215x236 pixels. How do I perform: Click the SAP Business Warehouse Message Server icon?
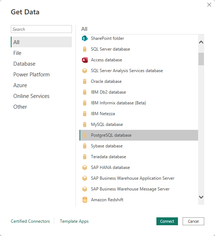84,189
